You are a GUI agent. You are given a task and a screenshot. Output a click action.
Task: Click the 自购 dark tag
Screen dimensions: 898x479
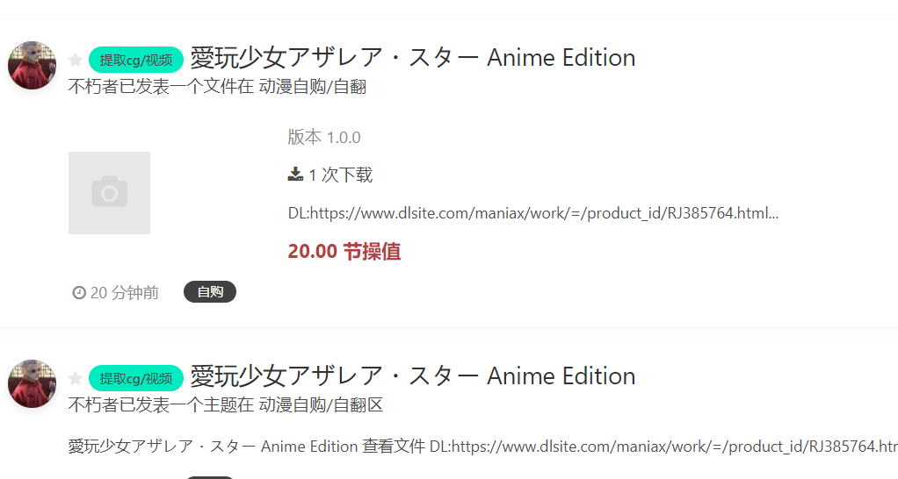(210, 291)
